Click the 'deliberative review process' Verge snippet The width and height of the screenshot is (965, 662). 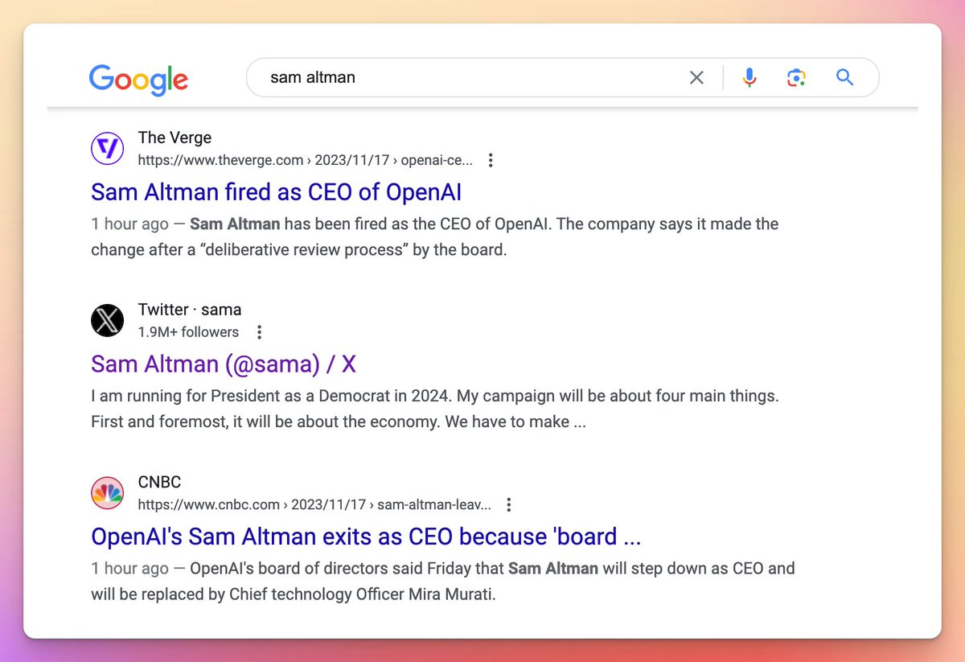pos(435,236)
